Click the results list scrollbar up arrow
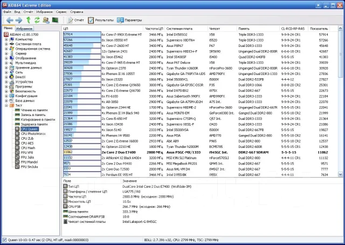 (x=340, y=29)
